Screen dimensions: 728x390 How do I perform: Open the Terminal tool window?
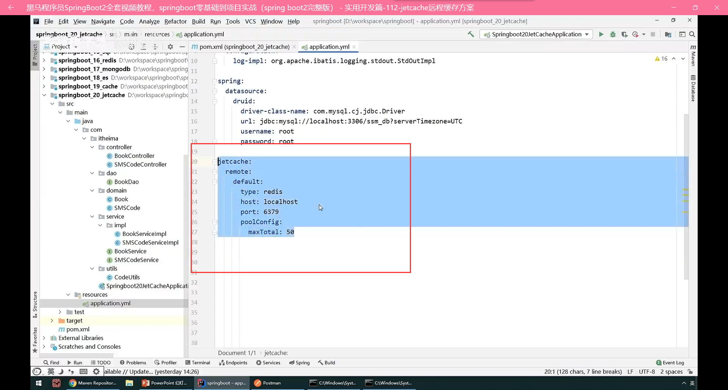197,363
